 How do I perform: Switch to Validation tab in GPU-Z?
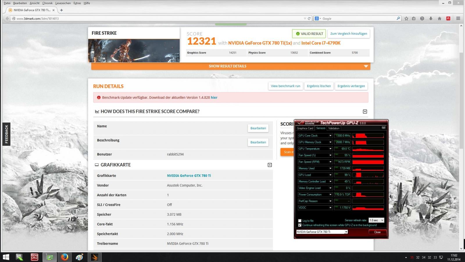tap(334, 128)
